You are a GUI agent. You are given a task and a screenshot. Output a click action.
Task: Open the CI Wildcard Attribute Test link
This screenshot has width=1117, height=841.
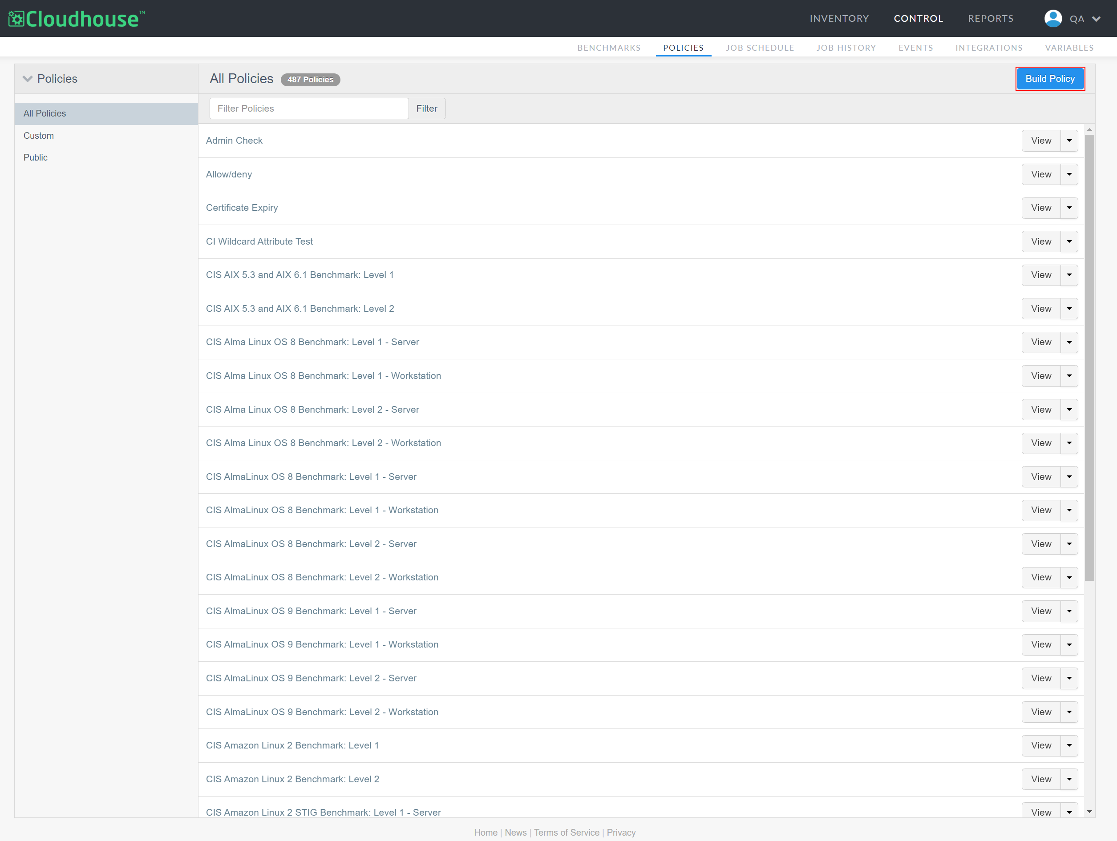coord(259,242)
